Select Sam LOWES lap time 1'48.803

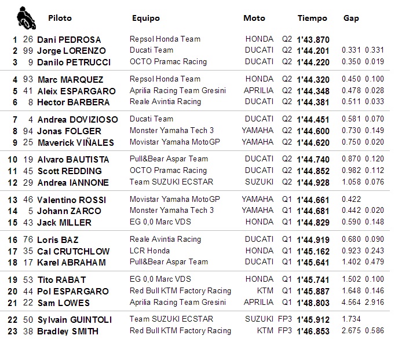coord(313,303)
